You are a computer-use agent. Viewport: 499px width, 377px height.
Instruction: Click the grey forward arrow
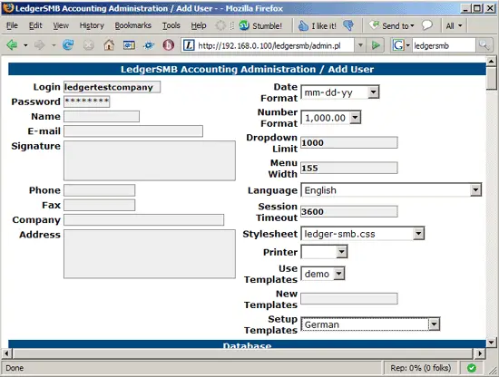[39, 45]
